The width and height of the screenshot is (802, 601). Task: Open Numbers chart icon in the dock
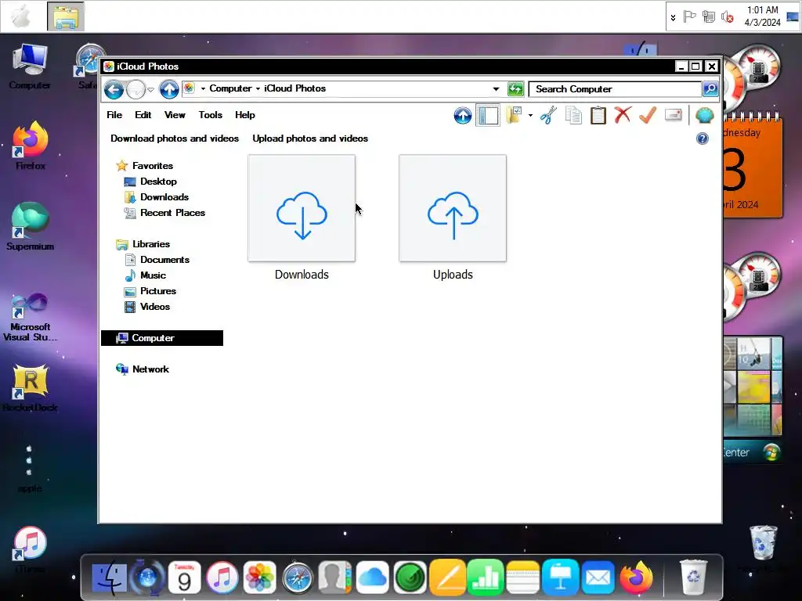pyautogui.click(x=485, y=578)
